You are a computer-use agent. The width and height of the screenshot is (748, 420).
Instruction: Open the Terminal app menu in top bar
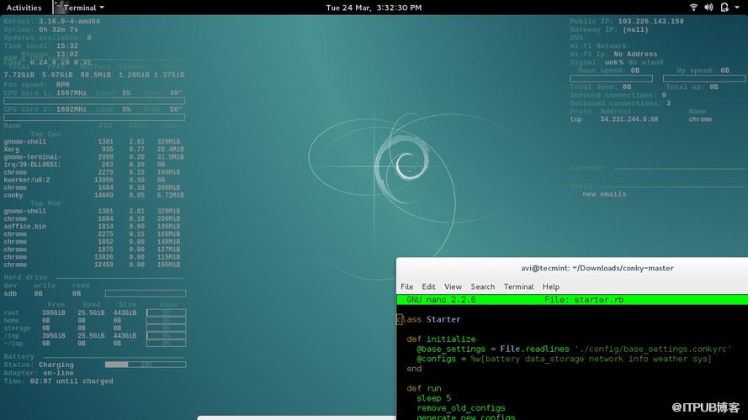83,8
